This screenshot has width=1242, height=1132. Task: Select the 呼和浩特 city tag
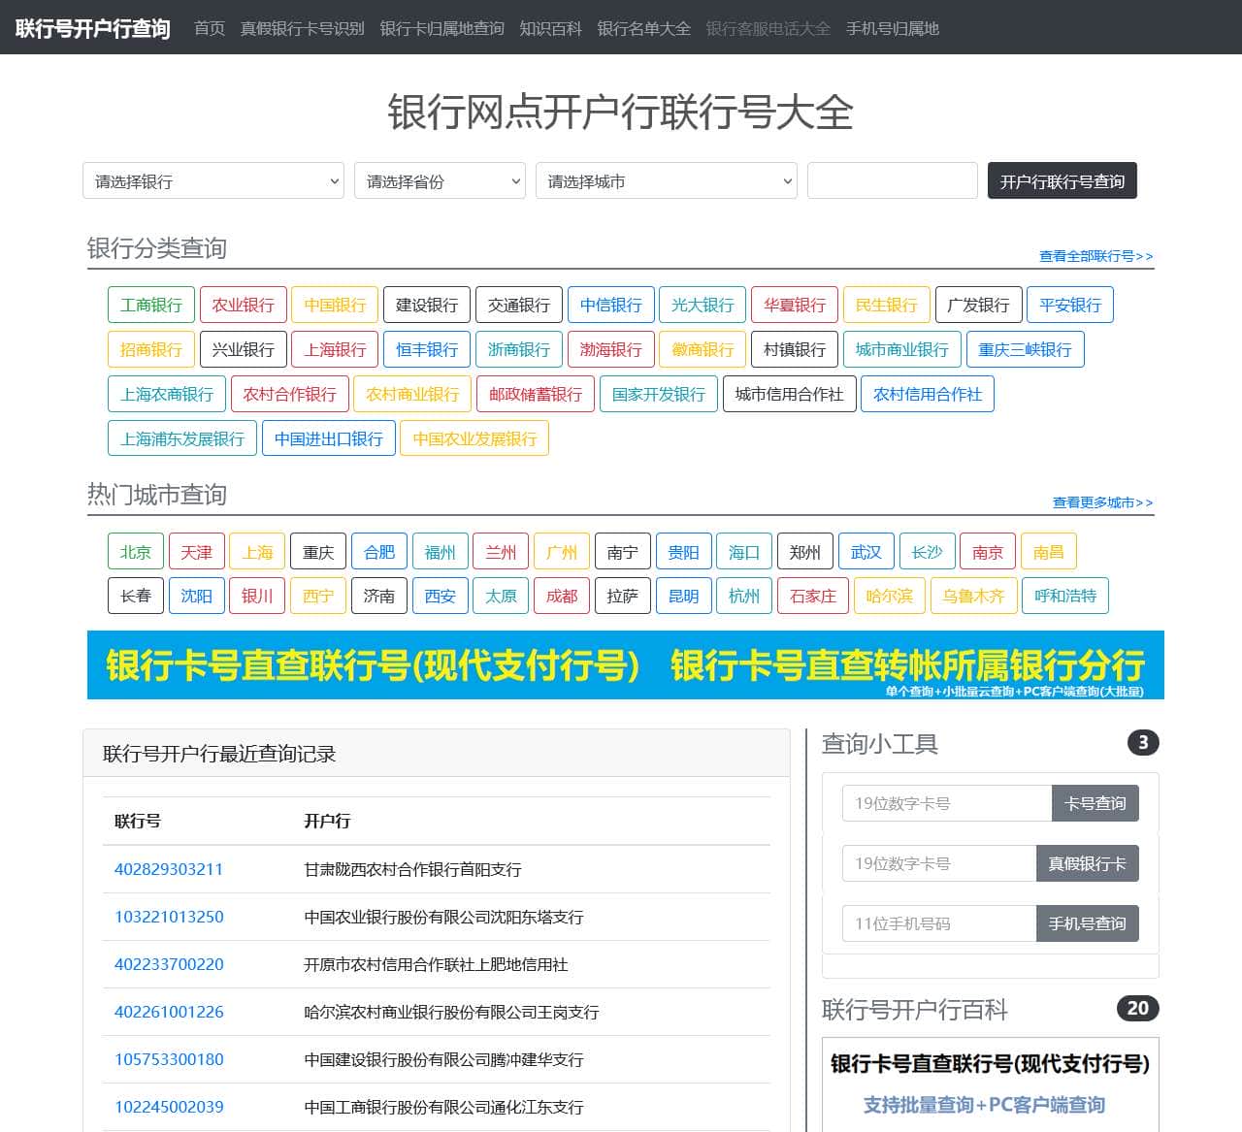(x=1065, y=596)
